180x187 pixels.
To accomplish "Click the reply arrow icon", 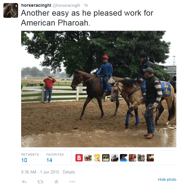I will tap(24, 182).
